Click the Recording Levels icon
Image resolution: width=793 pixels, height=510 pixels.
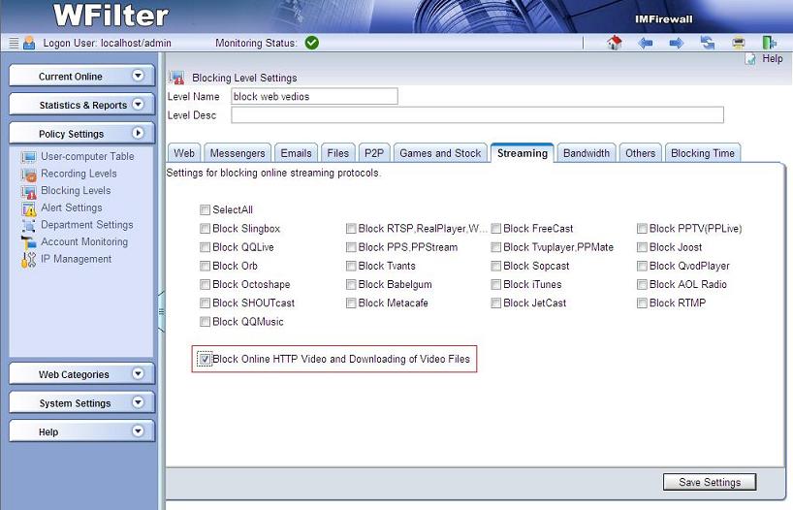tap(29, 175)
